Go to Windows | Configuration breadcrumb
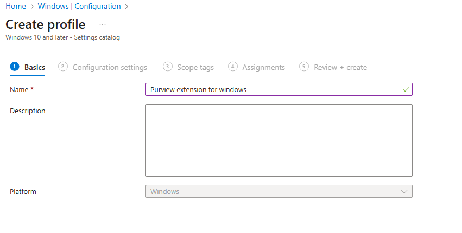The width and height of the screenshot is (462, 233). point(79,6)
